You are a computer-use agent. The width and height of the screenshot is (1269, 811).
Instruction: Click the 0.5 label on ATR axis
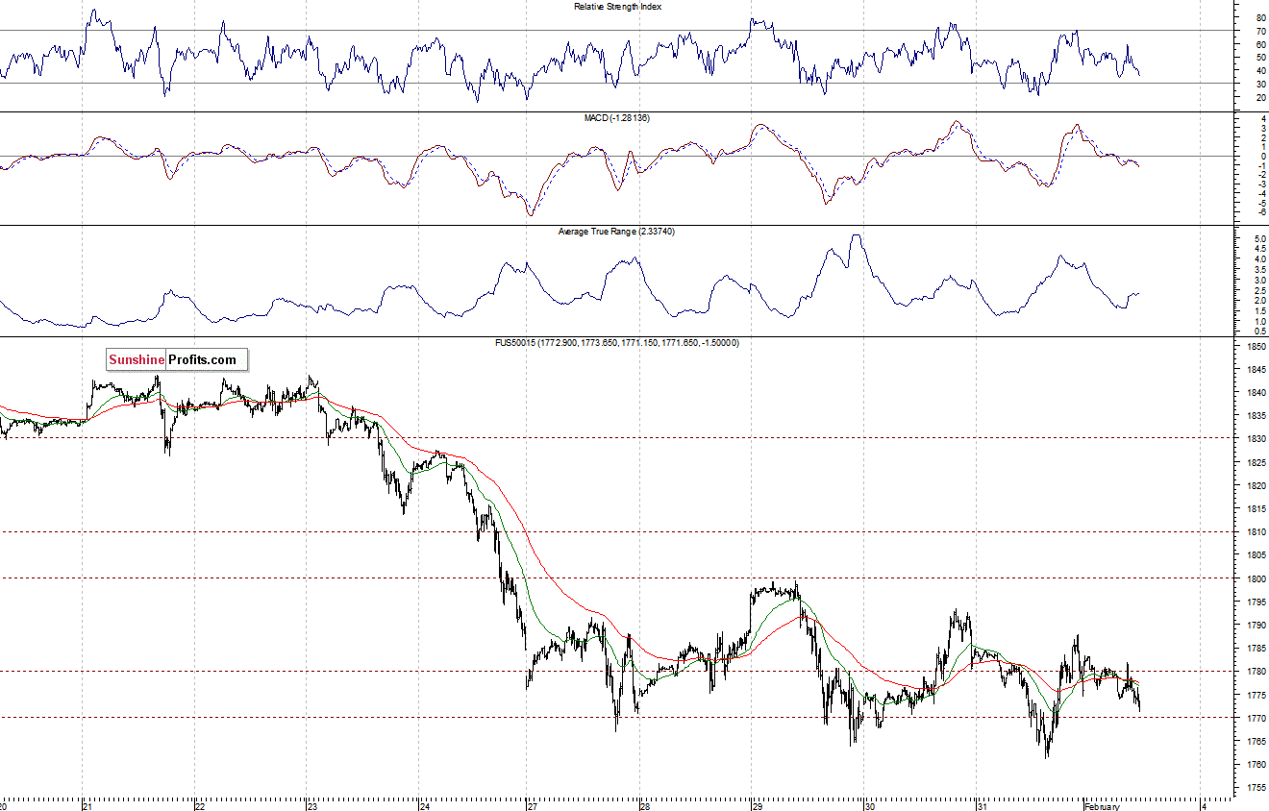click(x=1258, y=331)
